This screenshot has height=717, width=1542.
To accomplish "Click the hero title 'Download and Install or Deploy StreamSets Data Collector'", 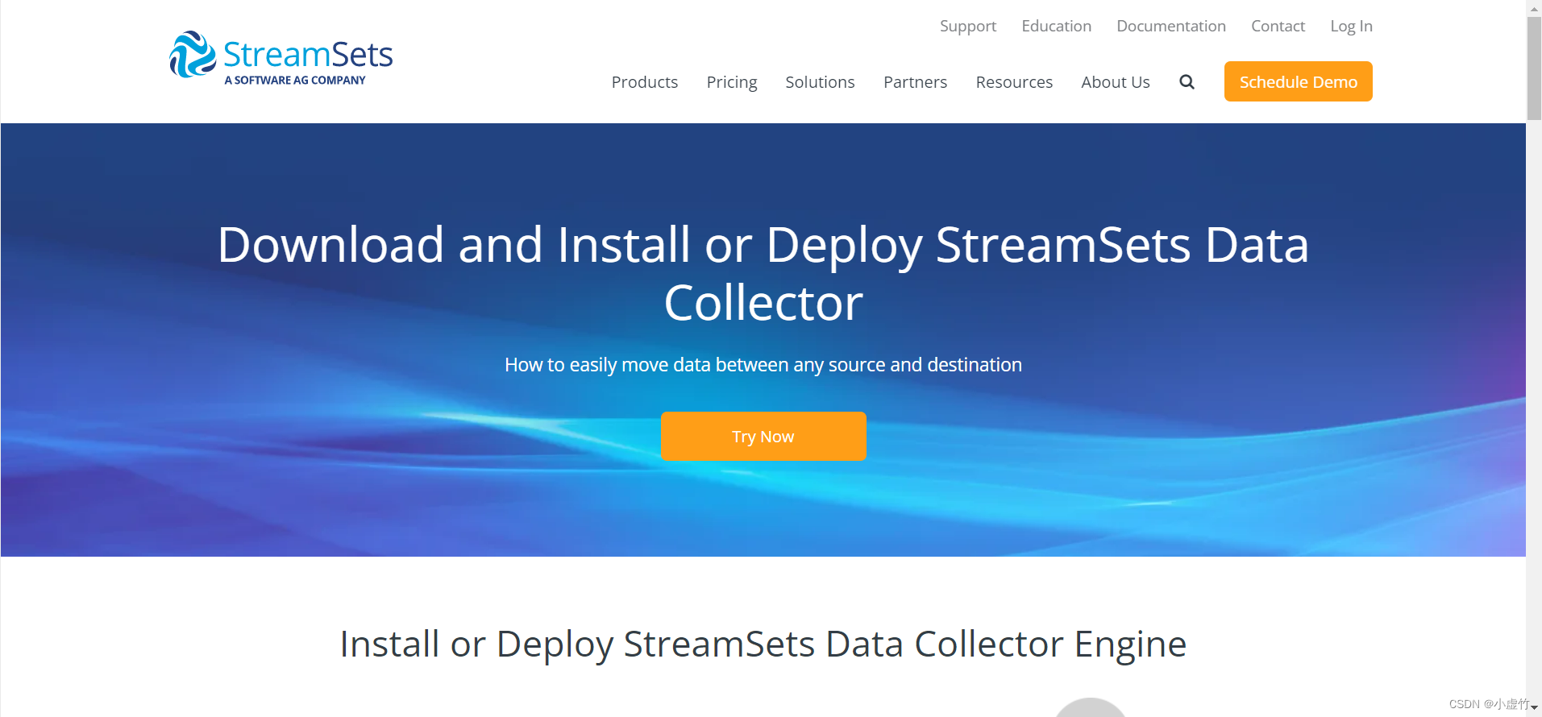I will tap(763, 273).
